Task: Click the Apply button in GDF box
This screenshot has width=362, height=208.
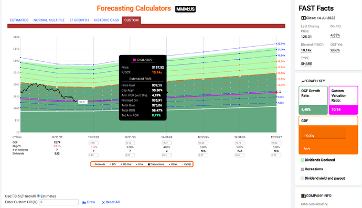Action: 306,148
